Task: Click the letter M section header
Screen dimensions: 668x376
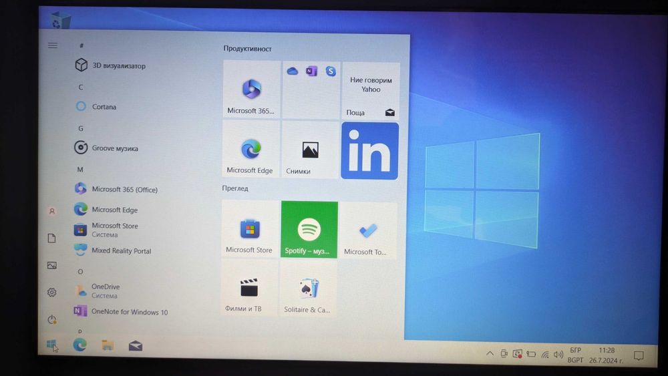Action: tap(80, 170)
